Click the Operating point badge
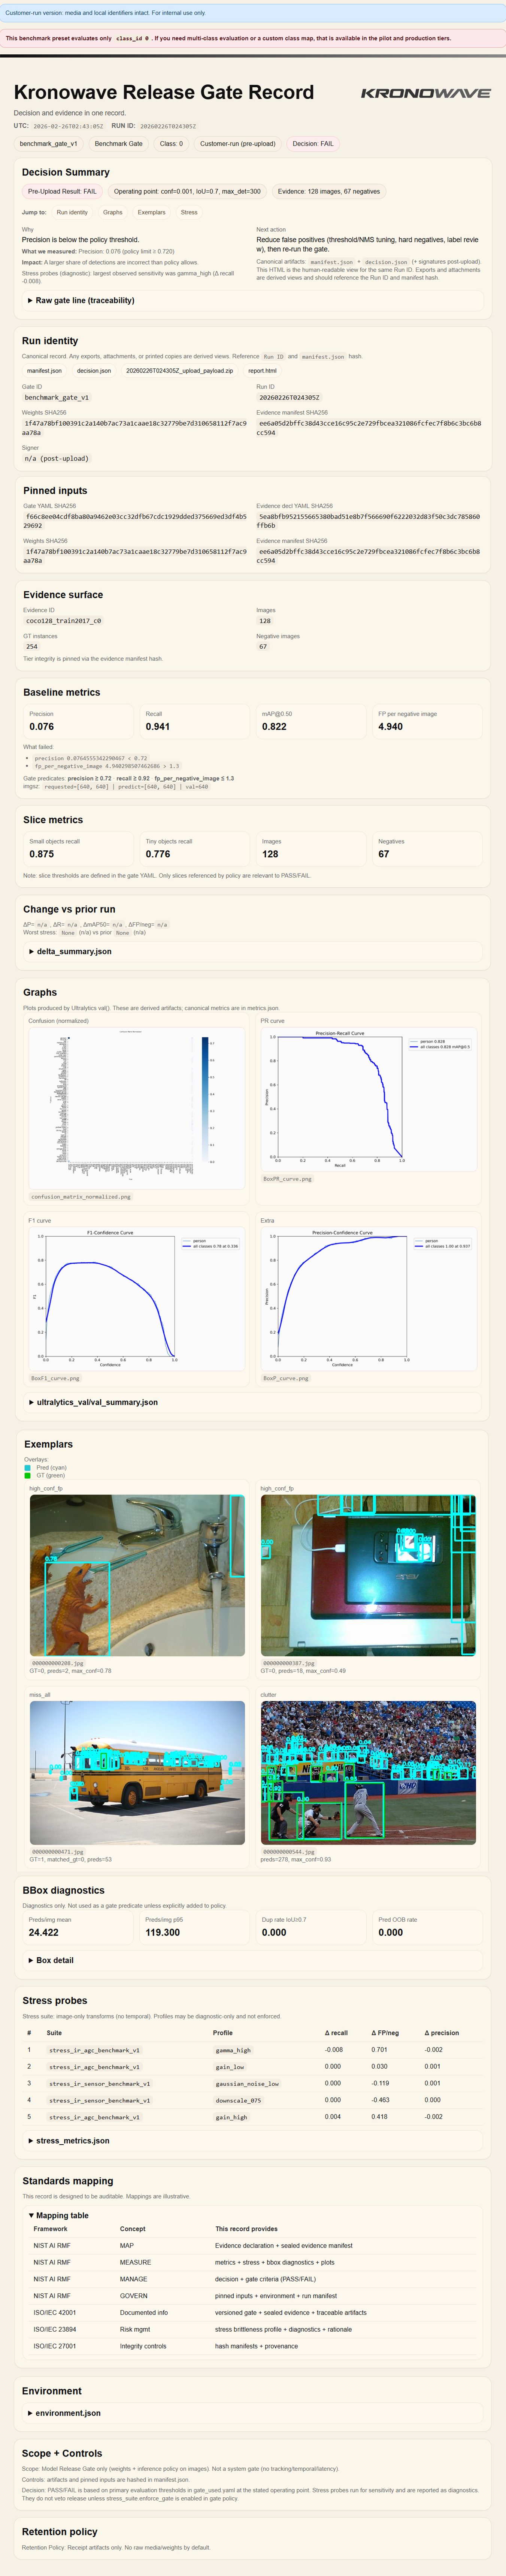 pyautogui.click(x=187, y=191)
